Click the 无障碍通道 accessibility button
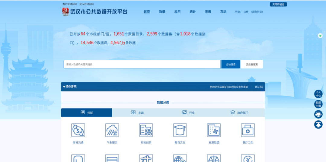326x162 pixels. (x=278, y=5)
